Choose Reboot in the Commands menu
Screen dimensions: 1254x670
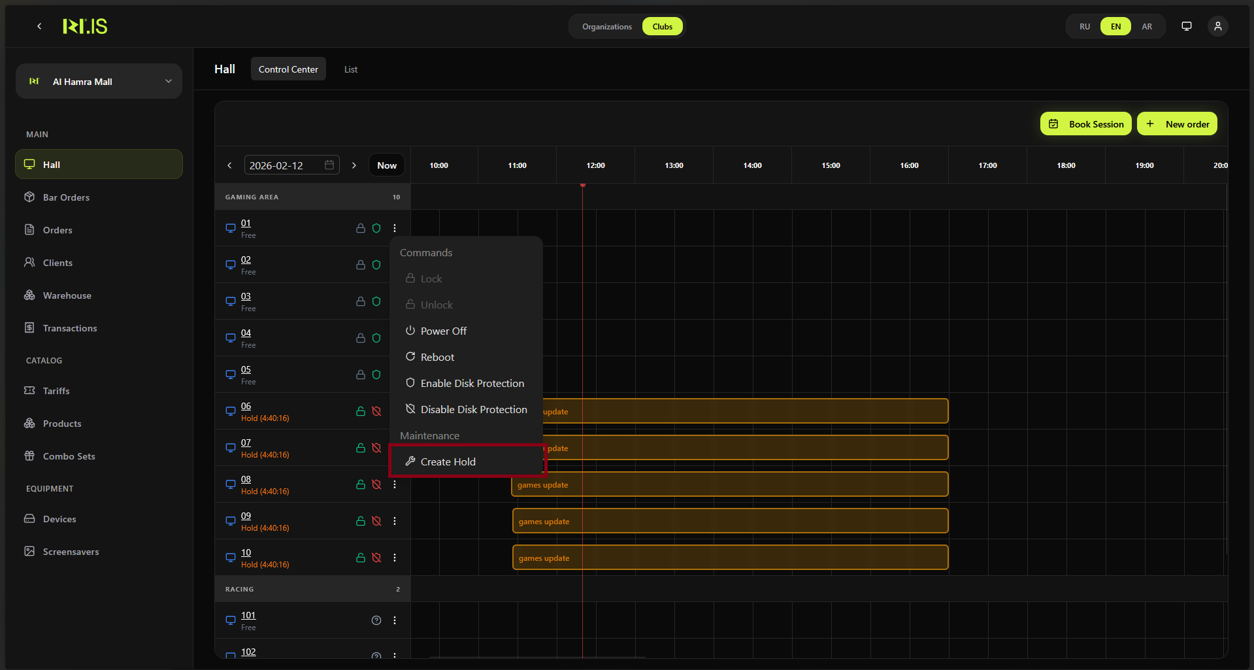coord(437,357)
